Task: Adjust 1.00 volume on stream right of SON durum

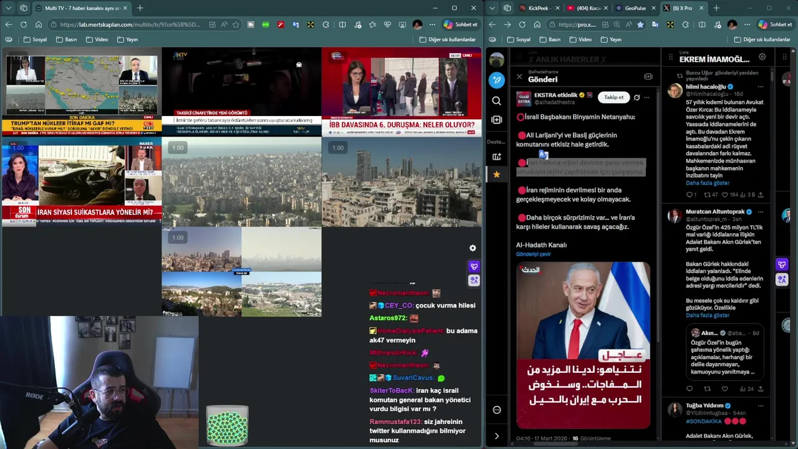Action: (x=178, y=148)
